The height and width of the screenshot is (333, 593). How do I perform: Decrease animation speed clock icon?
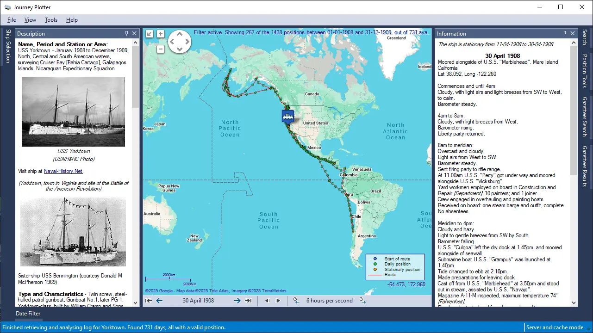click(x=296, y=301)
